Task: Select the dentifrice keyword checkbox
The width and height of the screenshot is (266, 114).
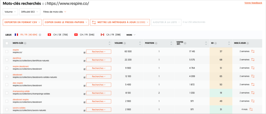Action: pos(7,60)
